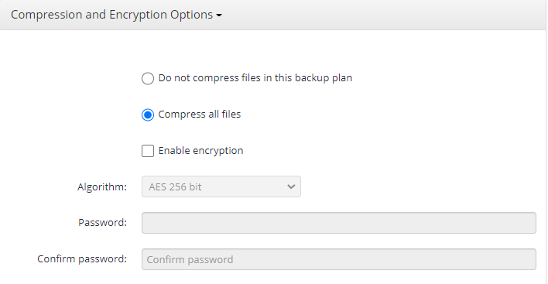548x284 pixels.
Task: Select the Do not compress files radio button
Action: 148,78
